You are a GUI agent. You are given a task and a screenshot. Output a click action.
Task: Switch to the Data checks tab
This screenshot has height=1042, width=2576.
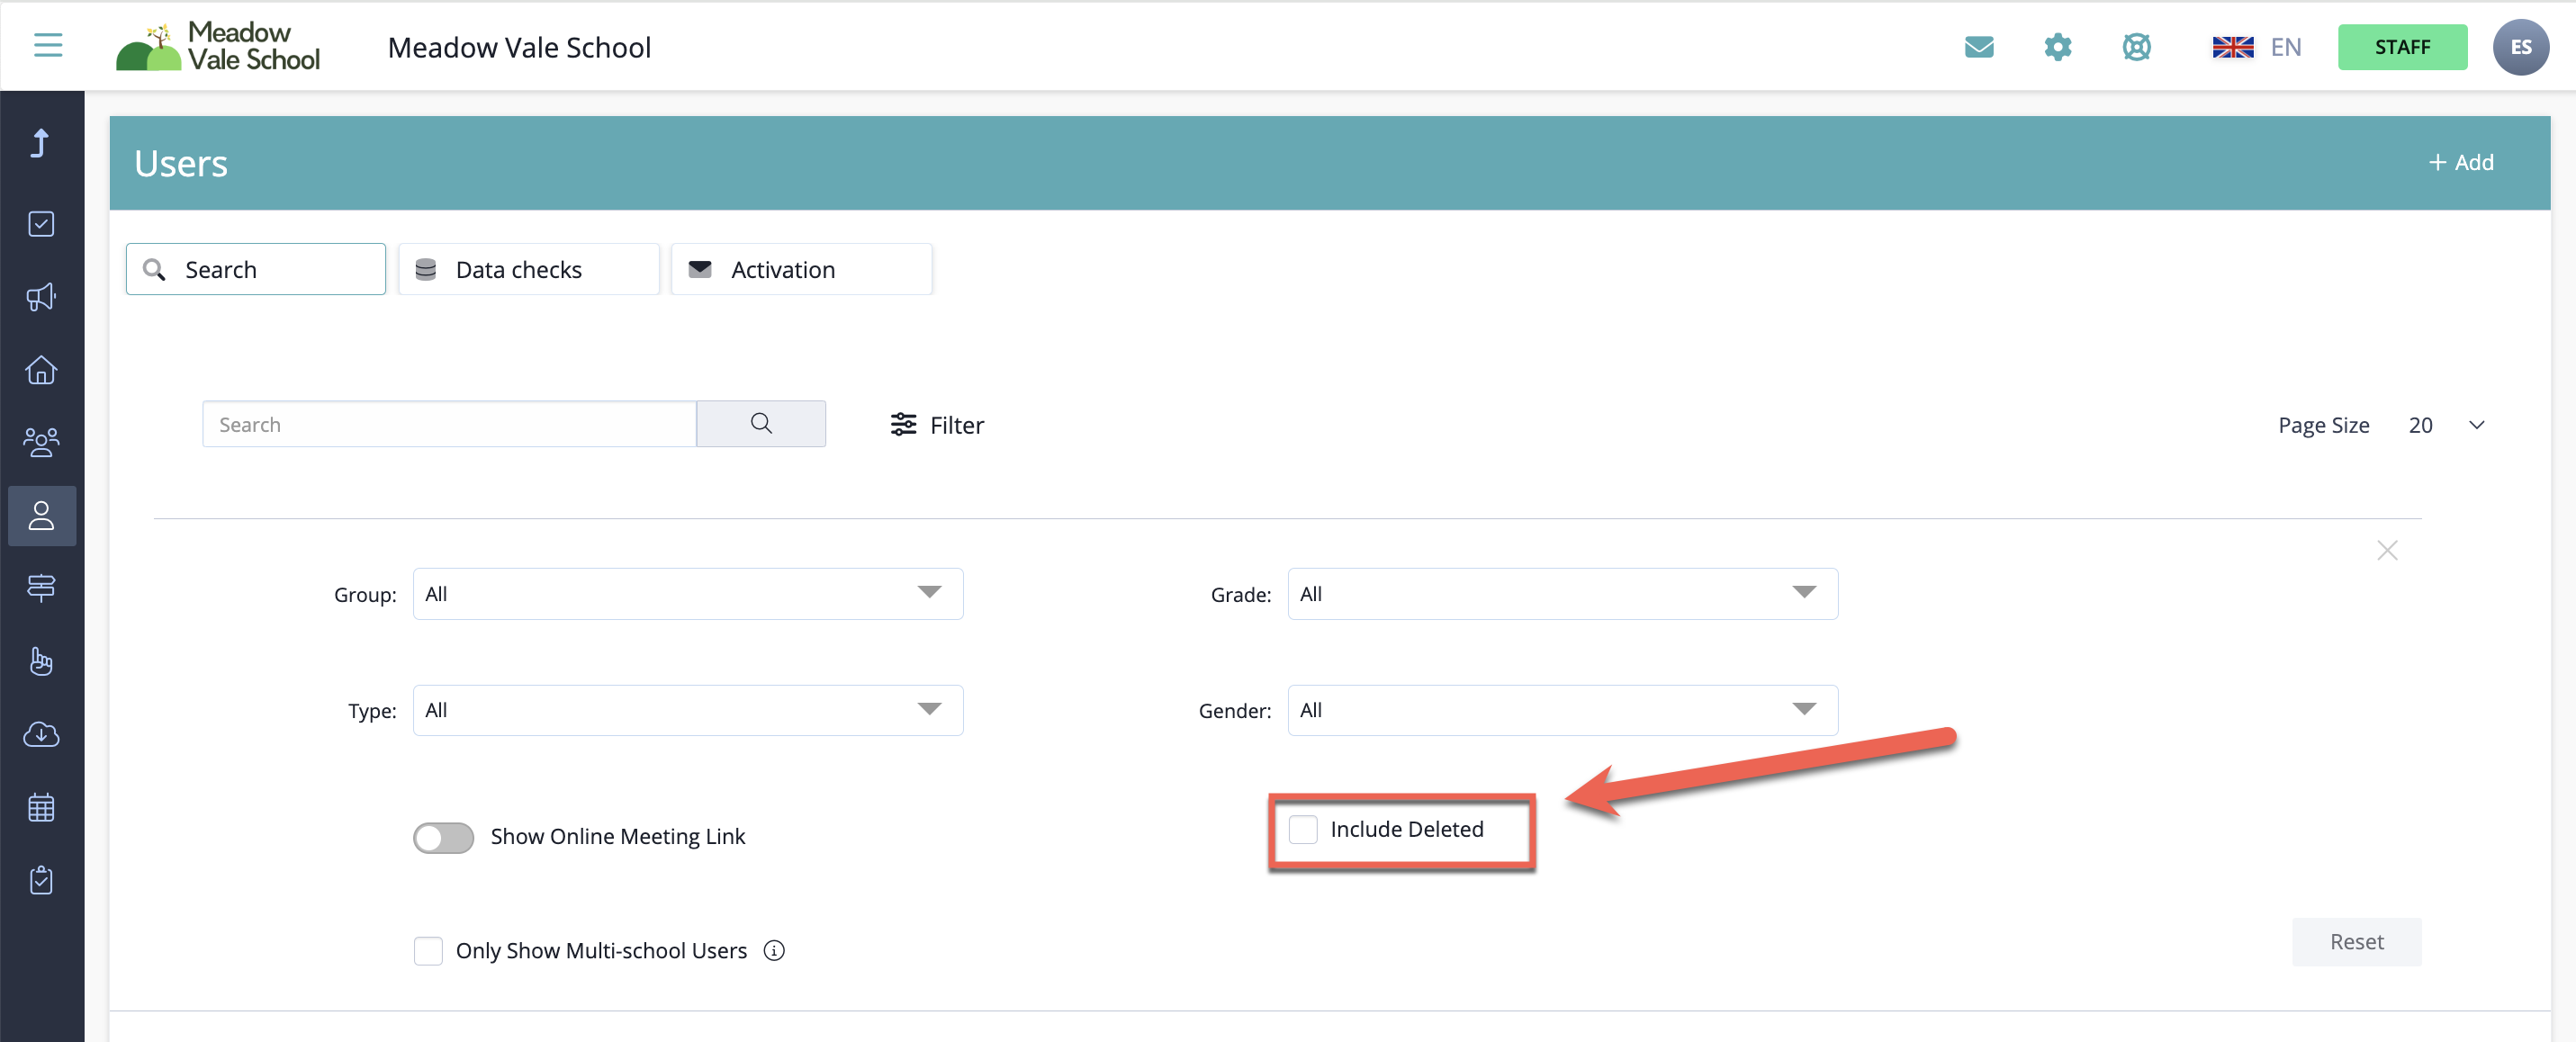tap(528, 269)
